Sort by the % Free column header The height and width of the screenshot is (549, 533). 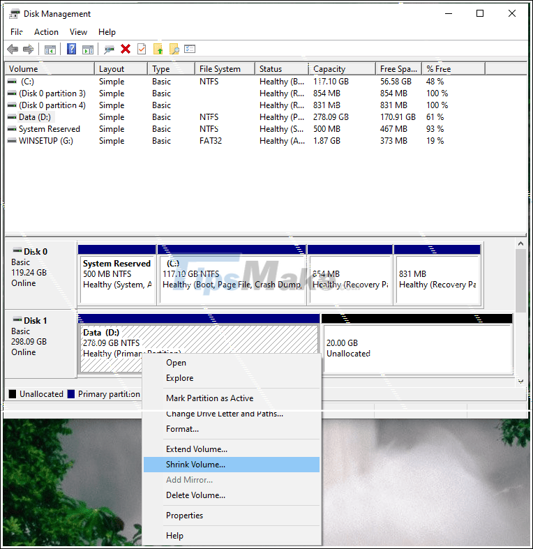[x=454, y=69]
